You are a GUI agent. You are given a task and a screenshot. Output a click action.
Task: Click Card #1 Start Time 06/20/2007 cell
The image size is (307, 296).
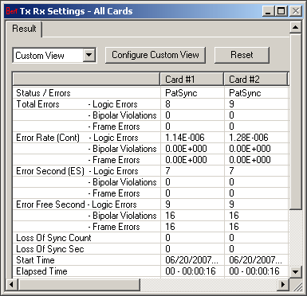click(x=191, y=260)
